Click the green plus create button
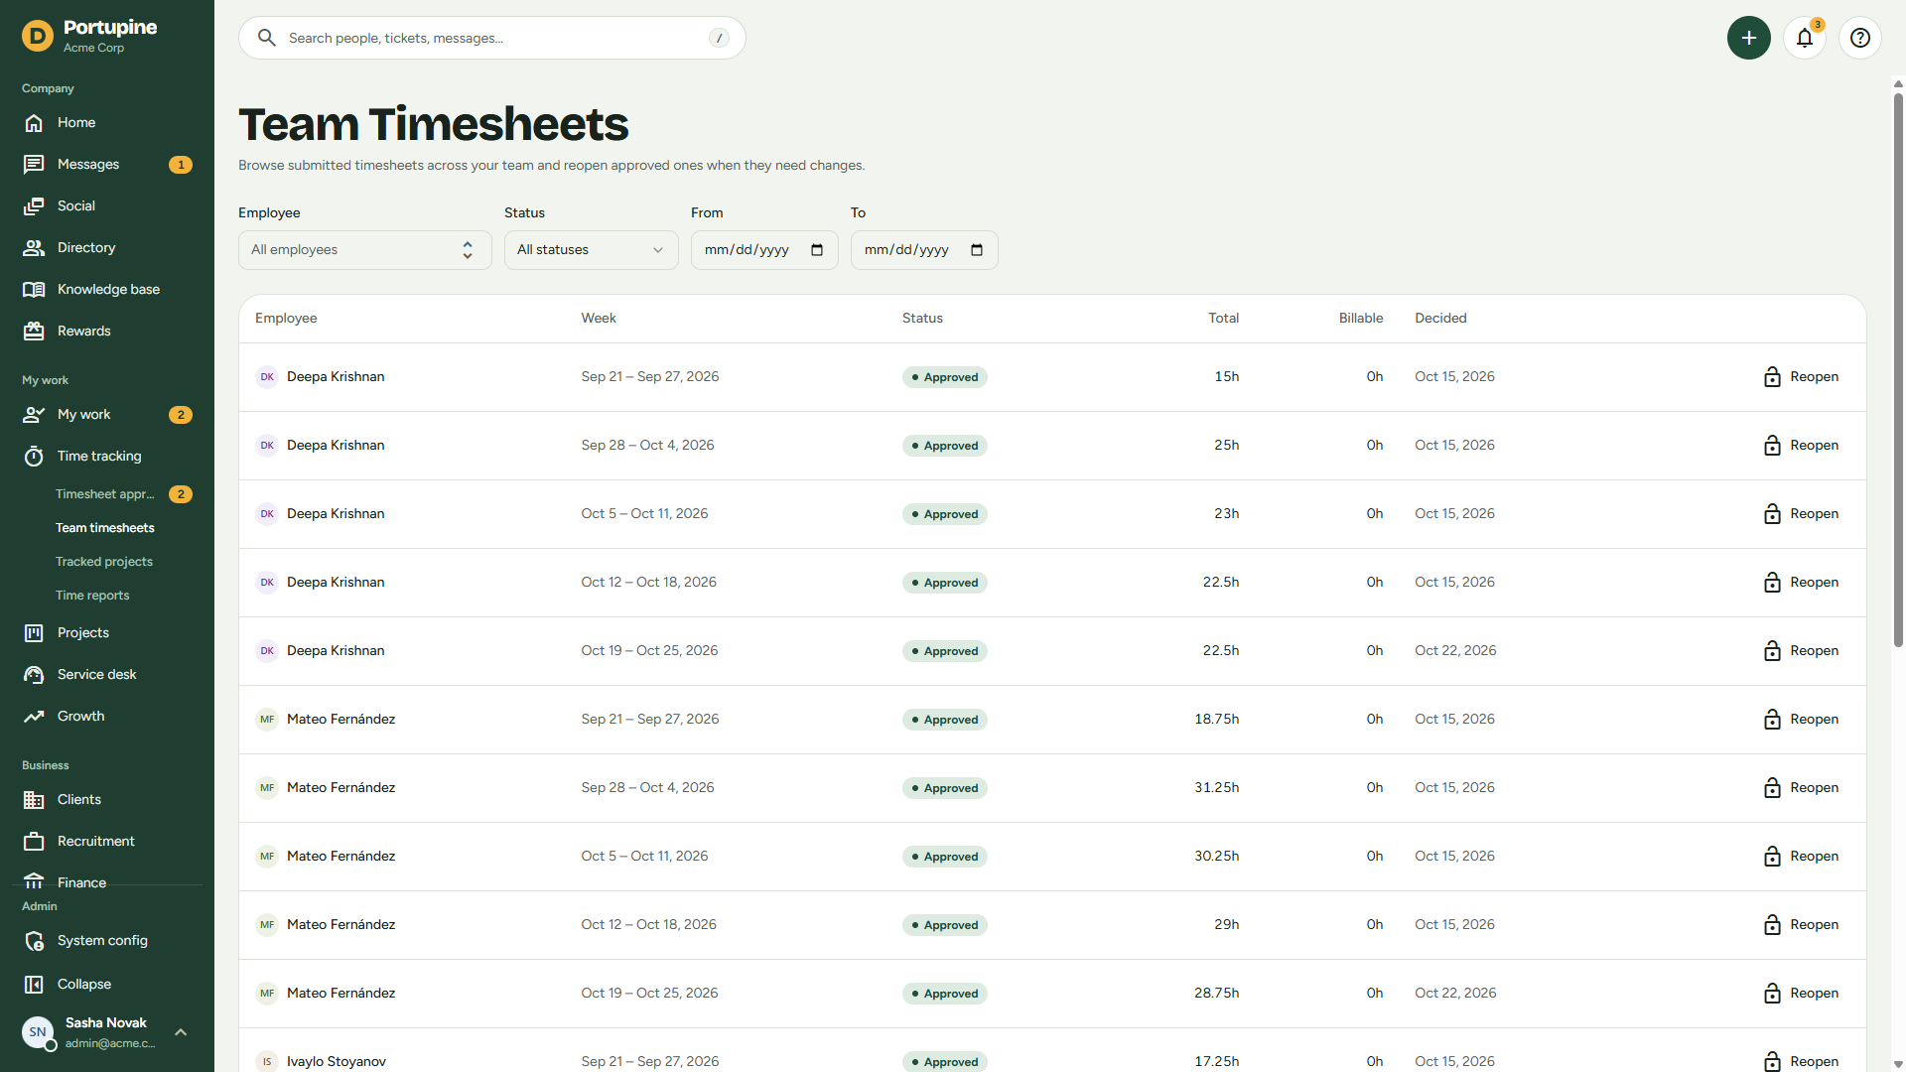 click(x=1749, y=38)
